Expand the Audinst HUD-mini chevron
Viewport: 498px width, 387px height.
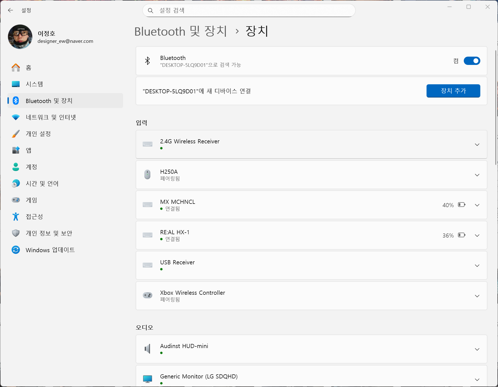tap(477, 349)
